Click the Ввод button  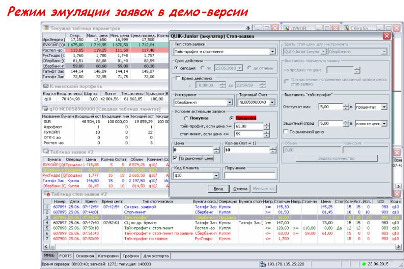(x=218, y=189)
